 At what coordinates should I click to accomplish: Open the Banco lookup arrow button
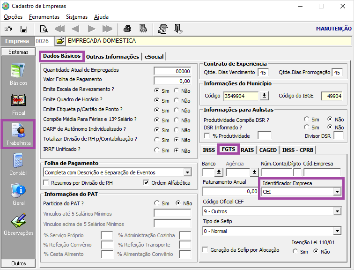[219, 172]
